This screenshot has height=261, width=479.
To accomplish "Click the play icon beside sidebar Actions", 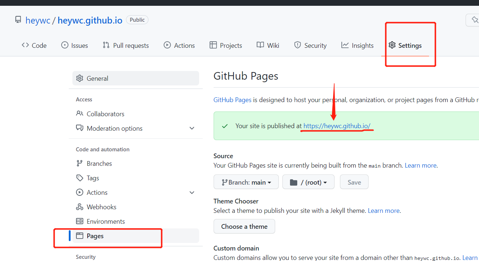I will pyautogui.click(x=80, y=192).
